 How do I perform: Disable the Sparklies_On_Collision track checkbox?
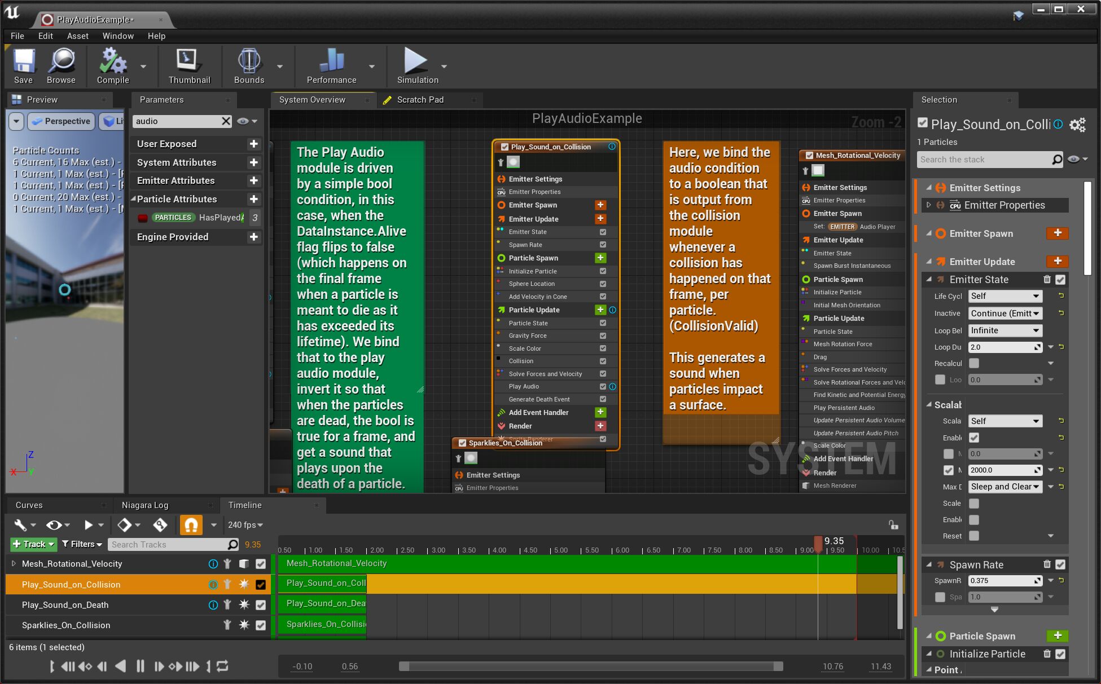coord(261,625)
